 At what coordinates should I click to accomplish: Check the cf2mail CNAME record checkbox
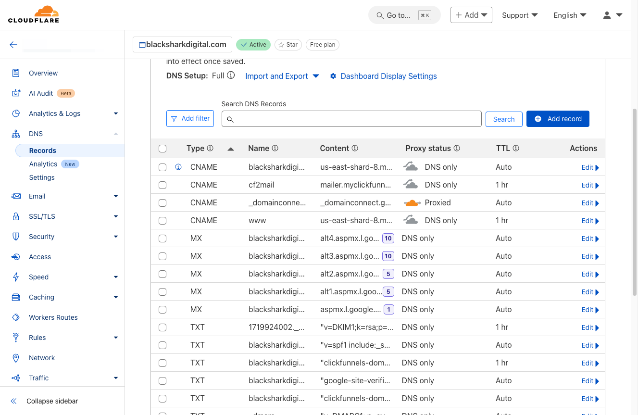[163, 185]
